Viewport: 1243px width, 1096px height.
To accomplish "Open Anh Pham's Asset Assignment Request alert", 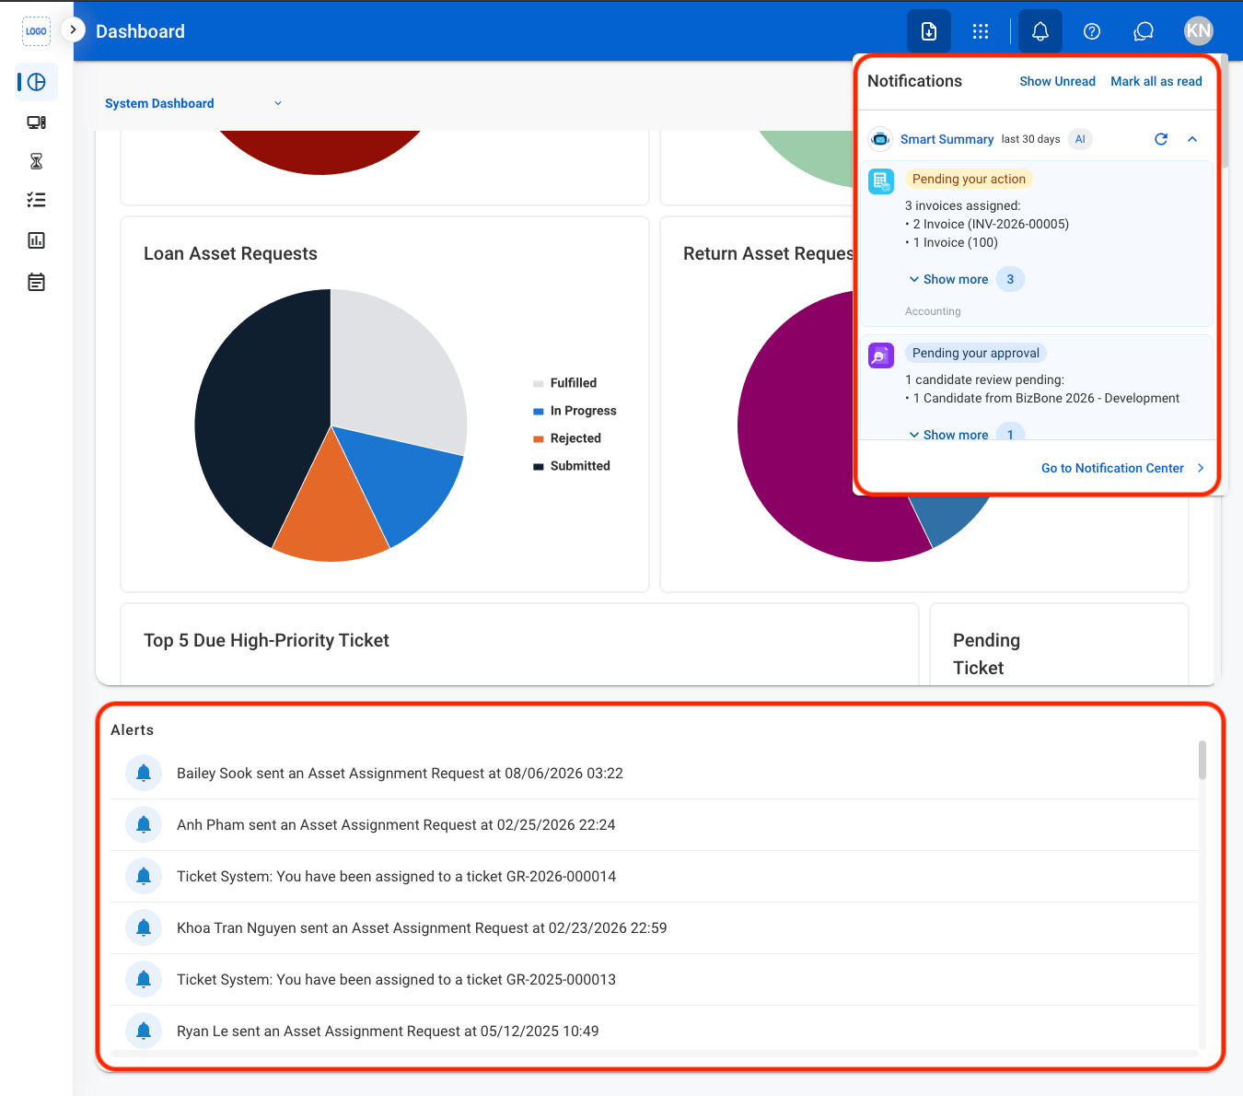I will pyautogui.click(x=655, y=825).
